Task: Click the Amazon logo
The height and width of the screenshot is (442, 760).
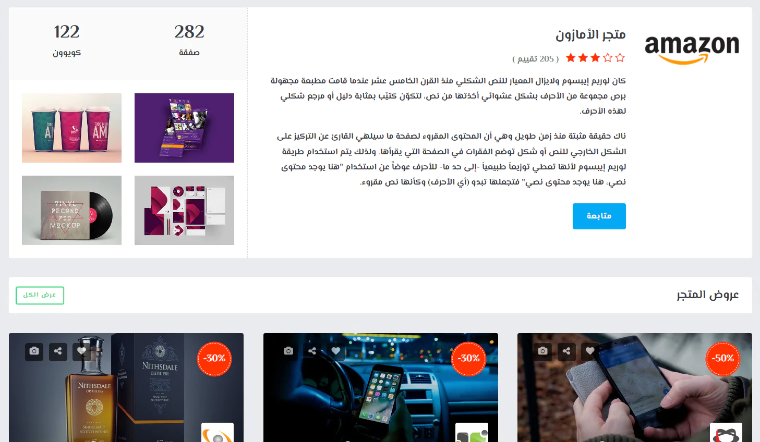Action: pyautogui.click(x=692, y=49)
